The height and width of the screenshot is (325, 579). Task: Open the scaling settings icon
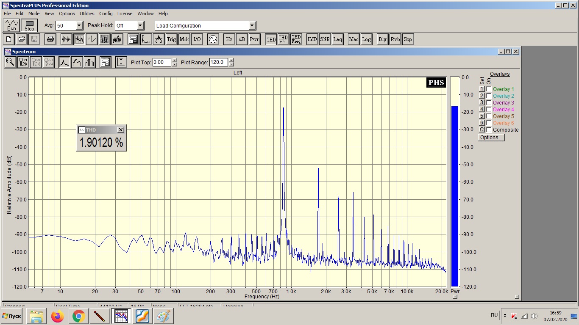pos(146,39)
